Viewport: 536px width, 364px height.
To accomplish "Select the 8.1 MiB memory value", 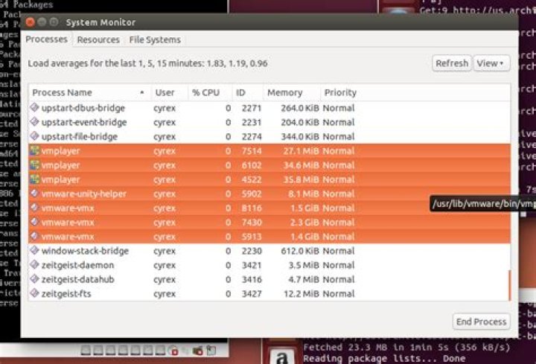I will [304, 194].
